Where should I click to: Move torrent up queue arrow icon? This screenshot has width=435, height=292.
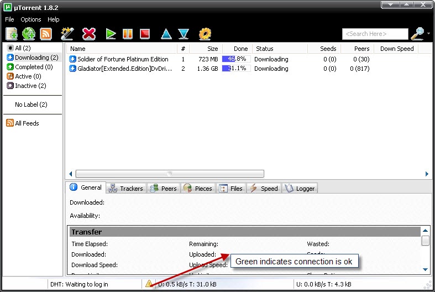(x=166, y=34)
